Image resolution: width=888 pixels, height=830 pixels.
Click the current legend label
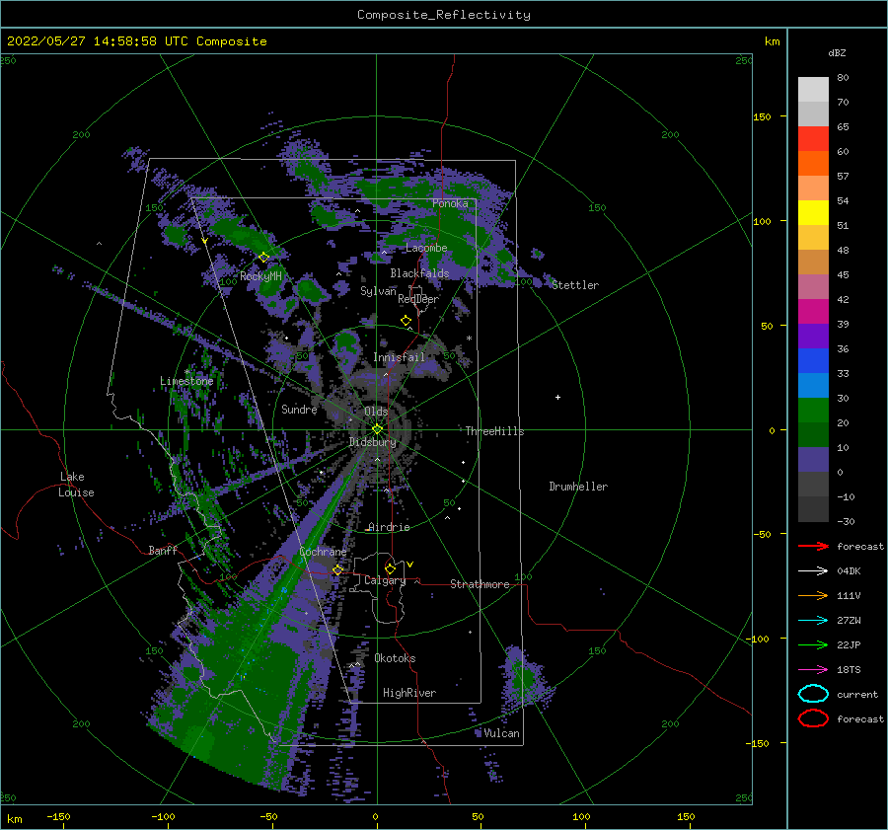click(x=857, y=695)
